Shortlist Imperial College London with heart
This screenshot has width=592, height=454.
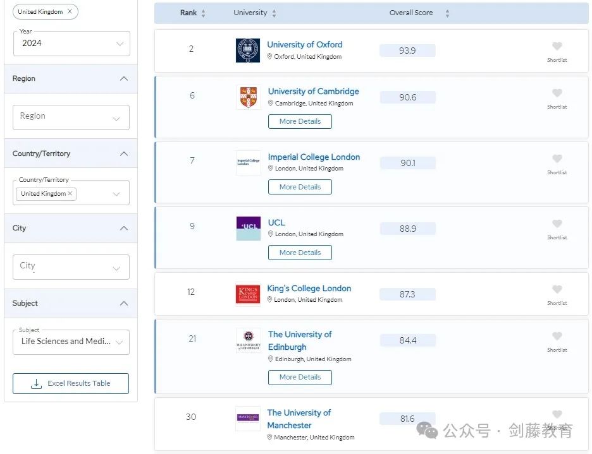(x=557, y=158)
